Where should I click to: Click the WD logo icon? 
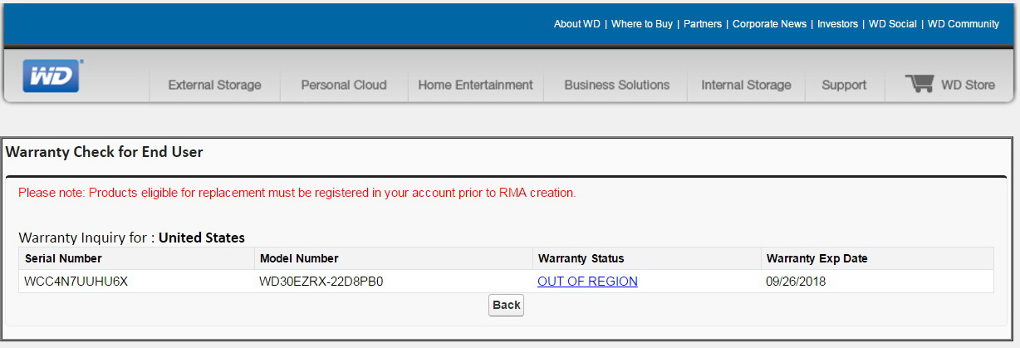tap(51, 76)
